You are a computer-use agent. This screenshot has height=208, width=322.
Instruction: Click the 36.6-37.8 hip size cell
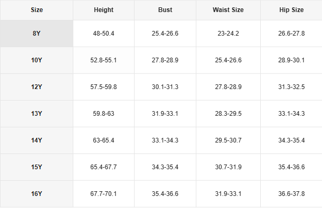[292, 194]
